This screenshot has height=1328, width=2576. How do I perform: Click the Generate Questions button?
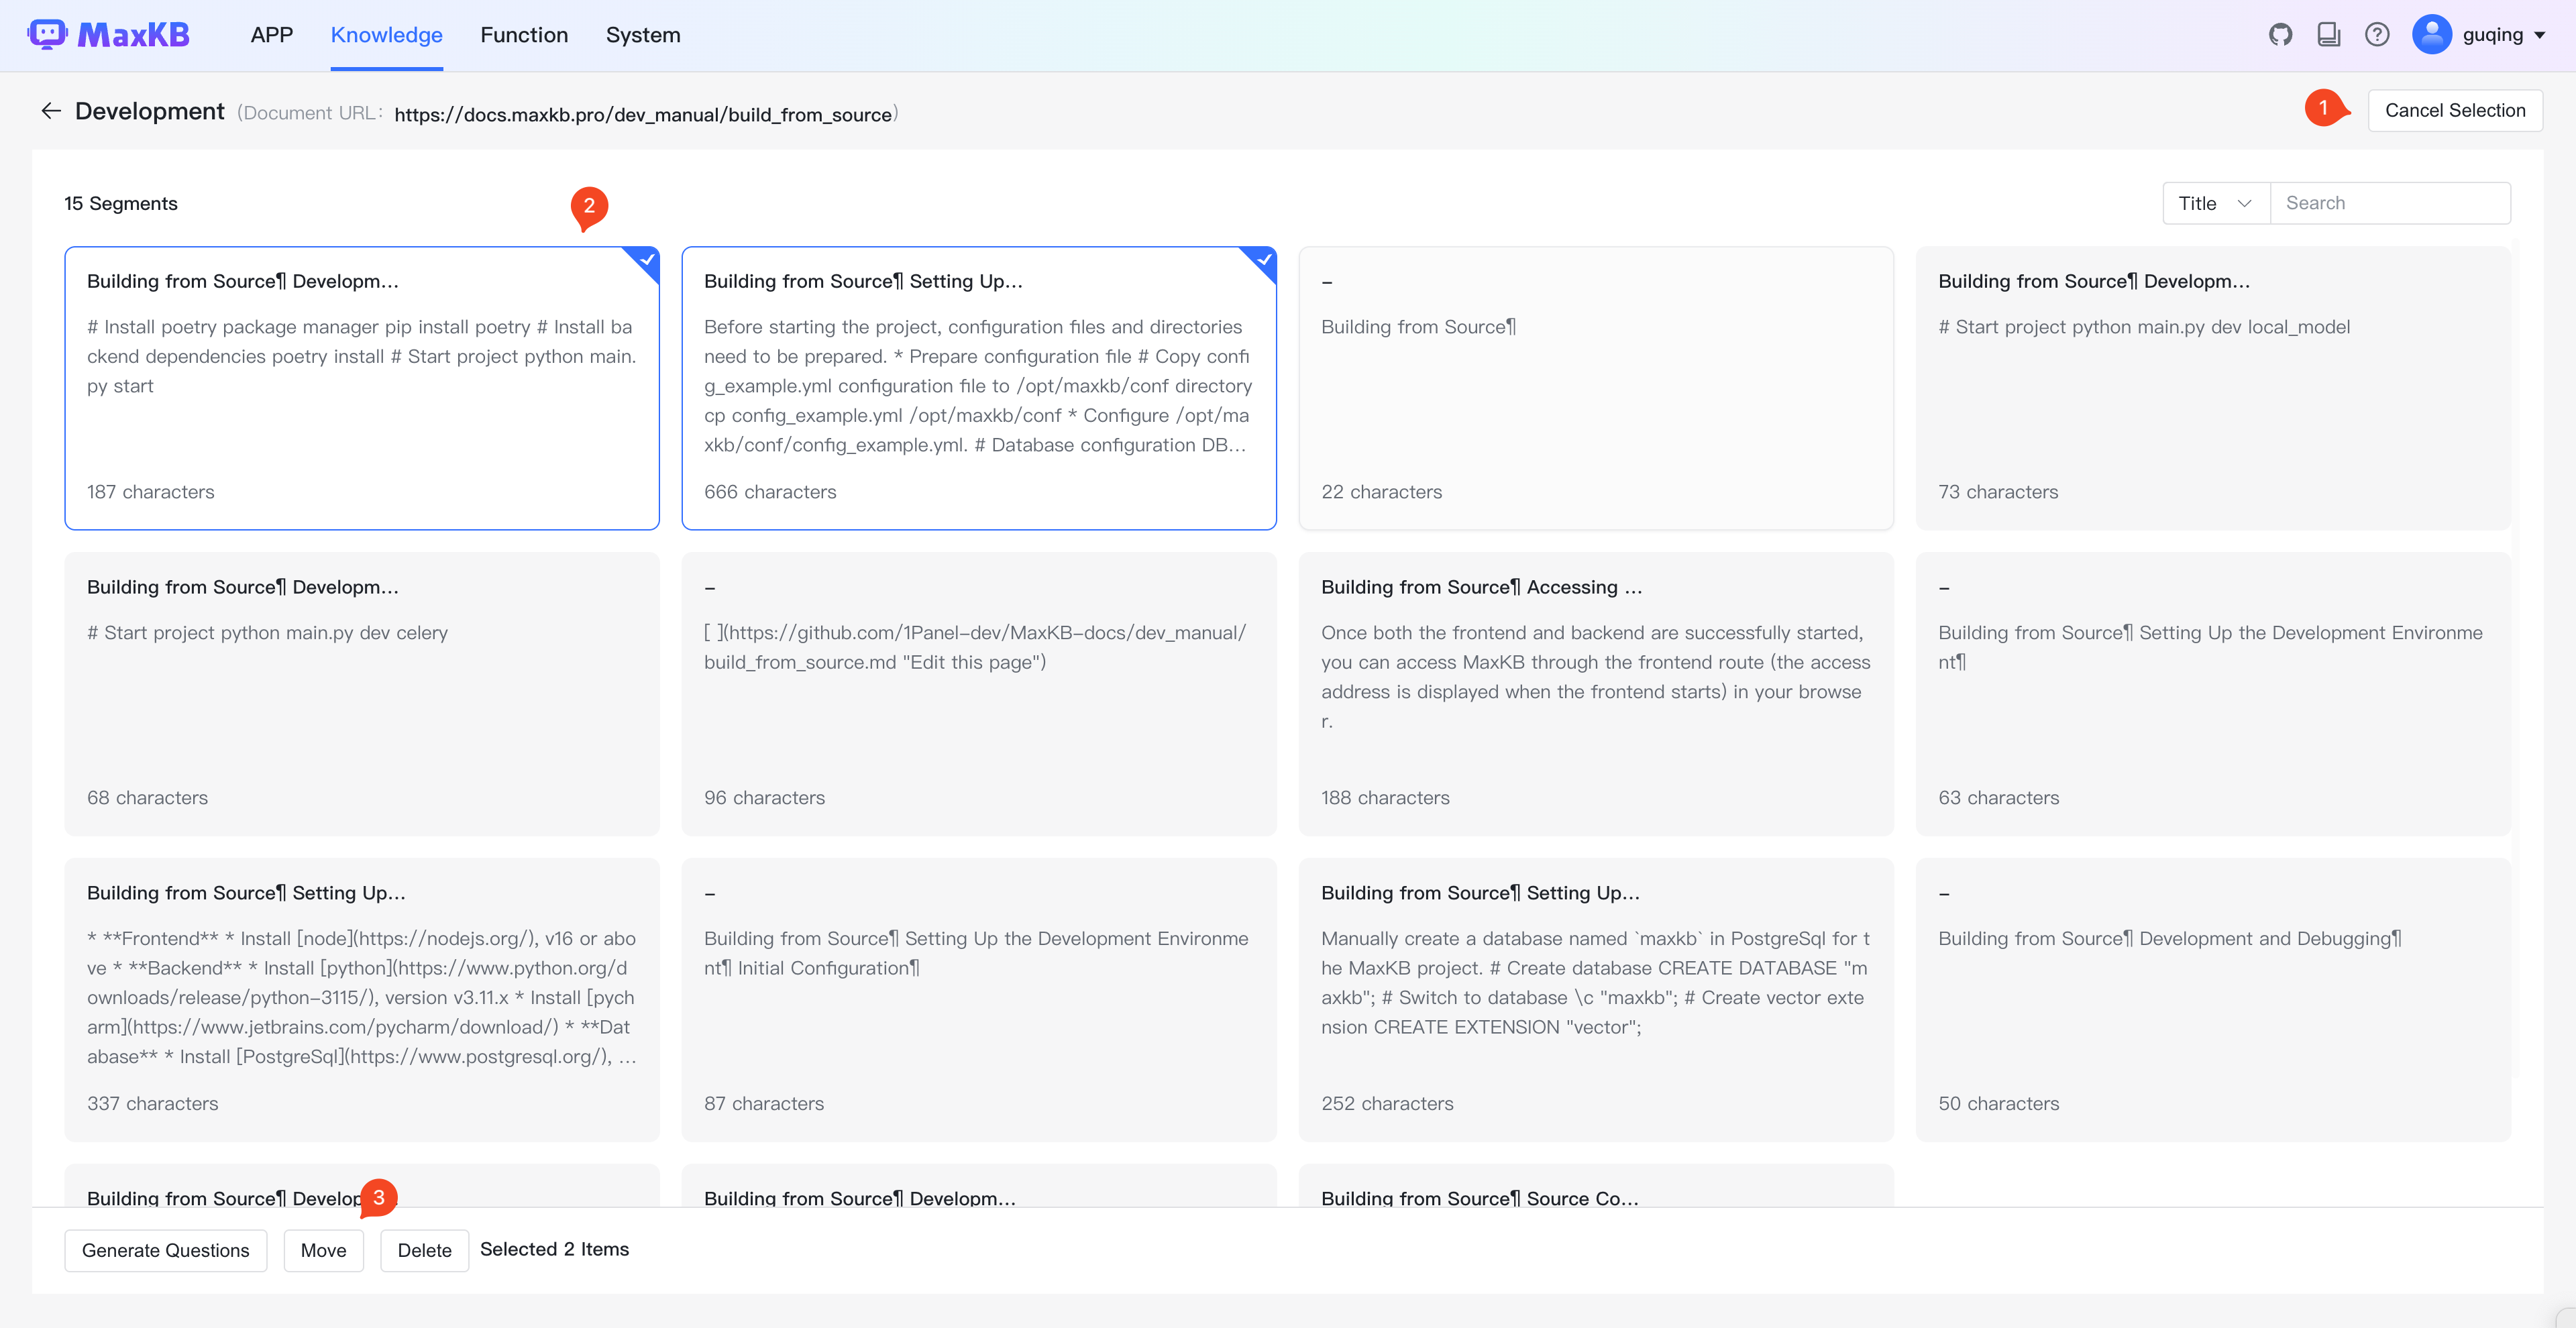(x=166, y=1250)
